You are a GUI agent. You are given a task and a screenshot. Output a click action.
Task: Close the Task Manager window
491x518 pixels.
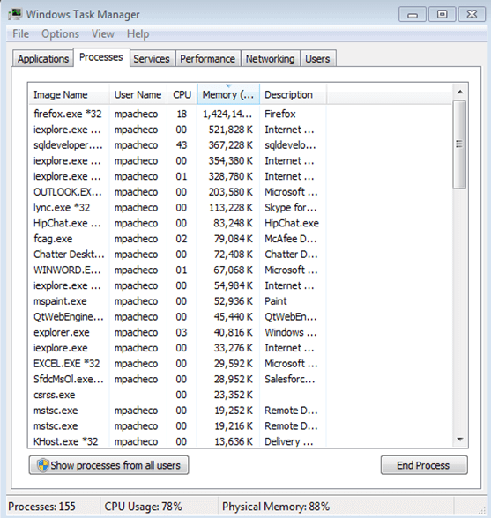tap(472, 14)
